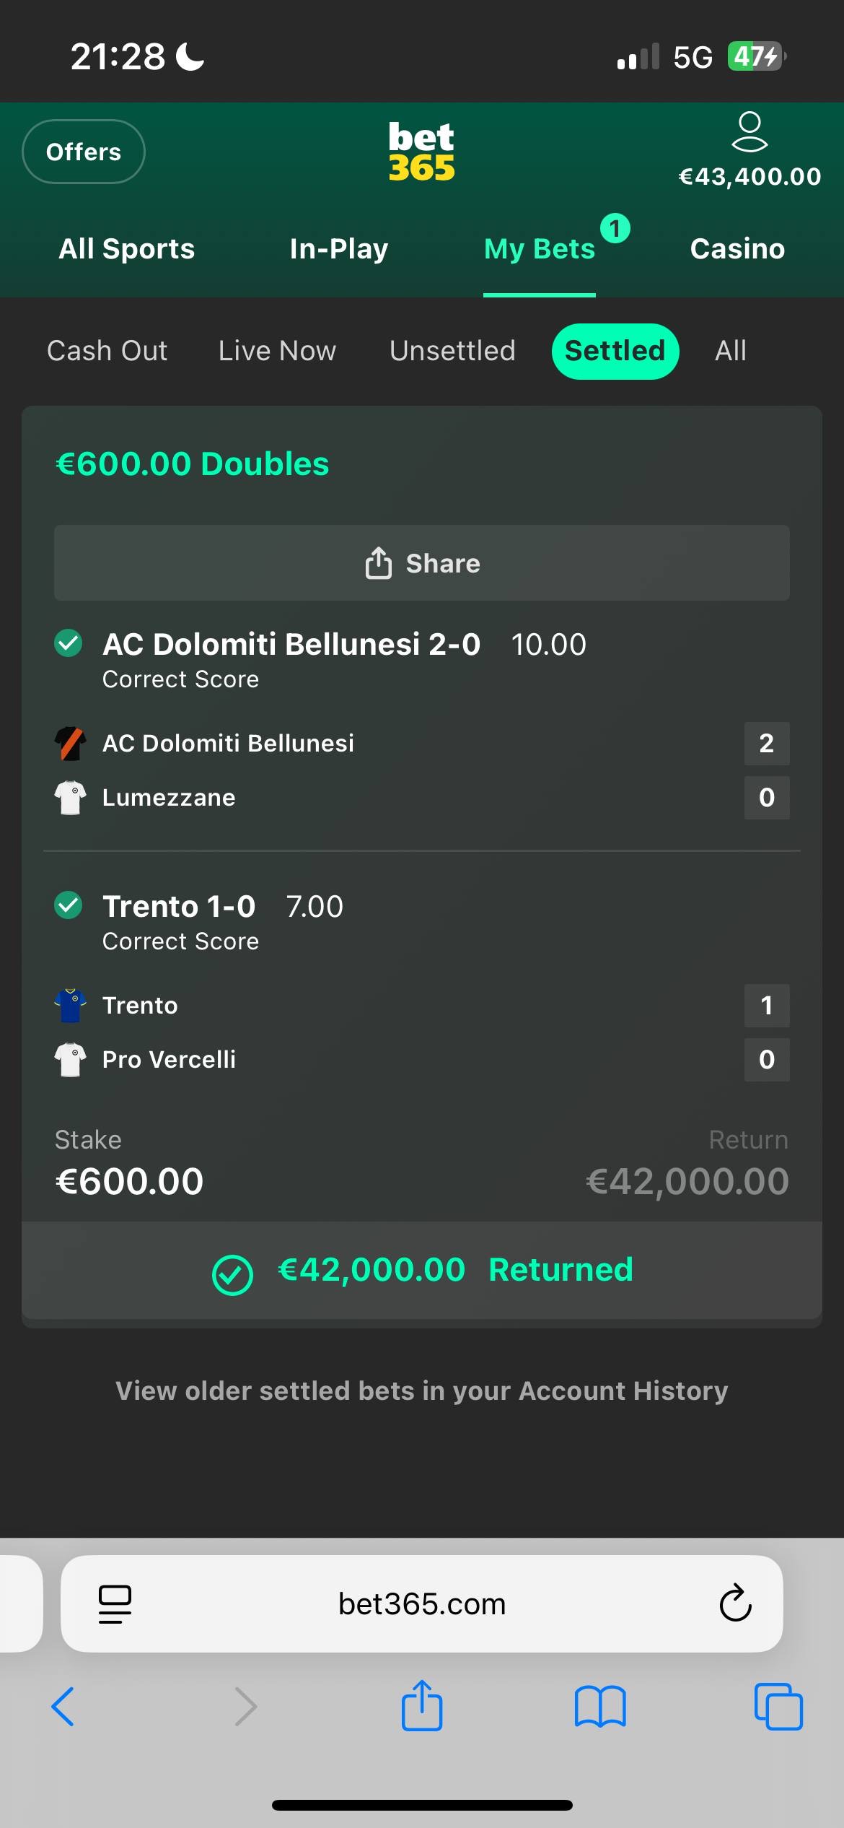
Task: Expand the AC Dolomiti Bellunesi 2-0 selection
Action: 291,645
